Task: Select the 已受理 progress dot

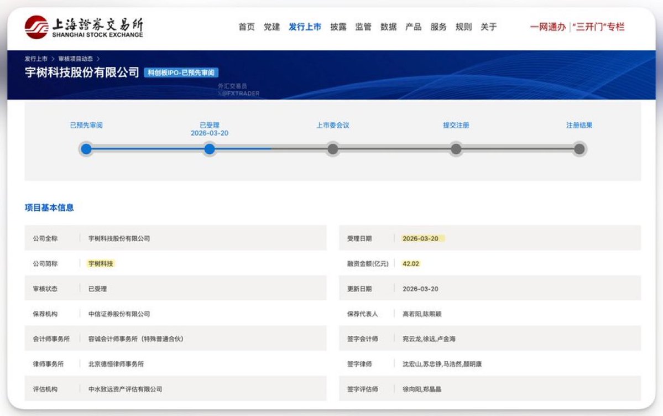Action: coord(210,149)
